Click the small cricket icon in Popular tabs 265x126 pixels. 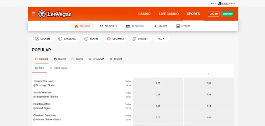click(x=111, y=59)
